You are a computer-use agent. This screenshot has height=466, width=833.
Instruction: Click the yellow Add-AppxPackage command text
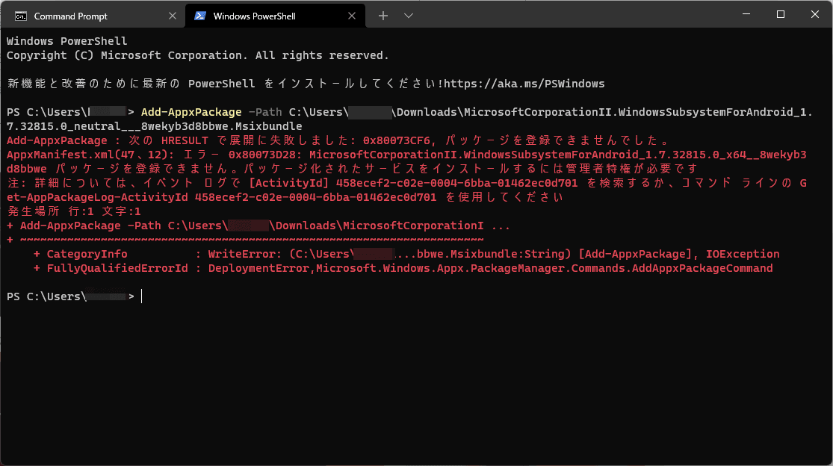(x=191, y=112)
